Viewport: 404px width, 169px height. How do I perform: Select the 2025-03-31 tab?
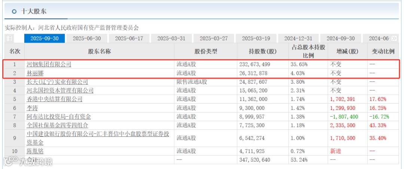(171, 39)
